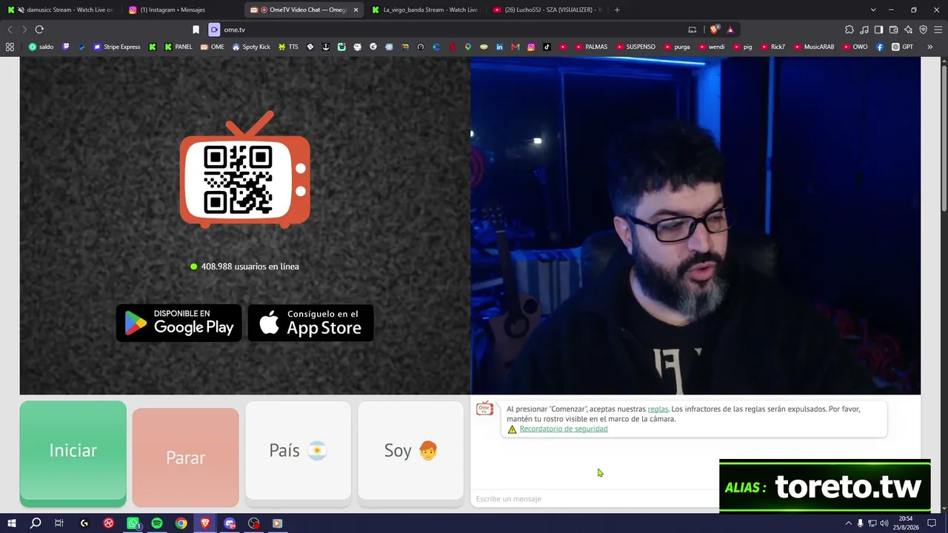Viewport: 948px width, 533px height.
Task: Open the TTS bookmark
Action: [x=288, y=47]
